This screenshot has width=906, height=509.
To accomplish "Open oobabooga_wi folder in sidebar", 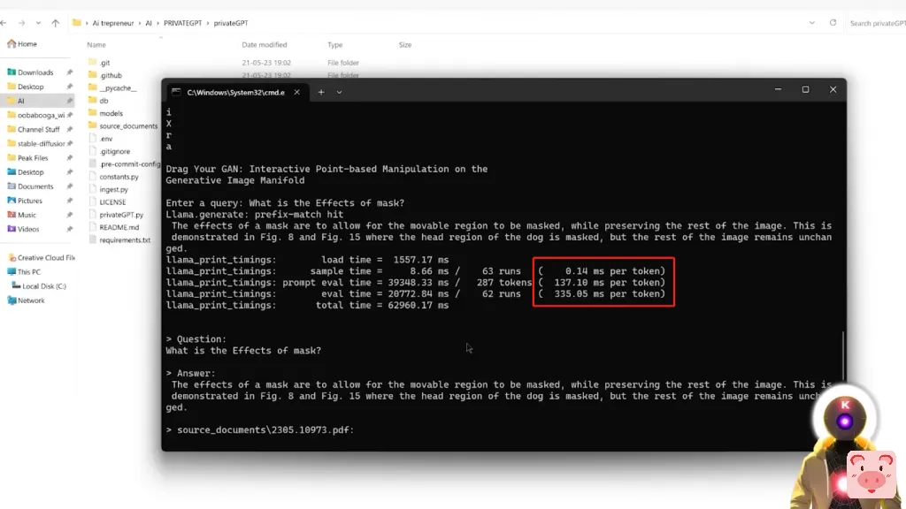I will coord(41,115).
